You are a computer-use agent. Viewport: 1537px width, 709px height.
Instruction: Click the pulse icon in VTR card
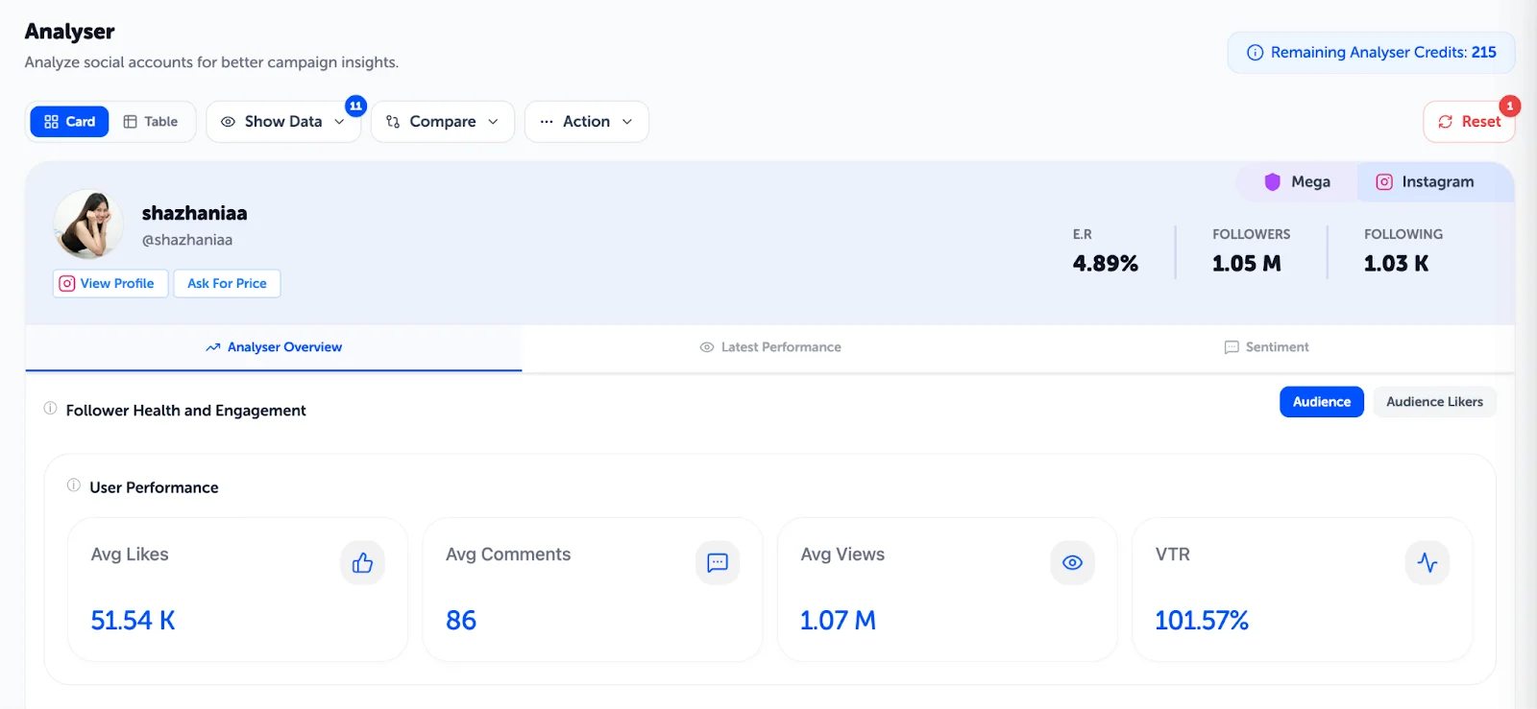click(x=1427, y=563)
